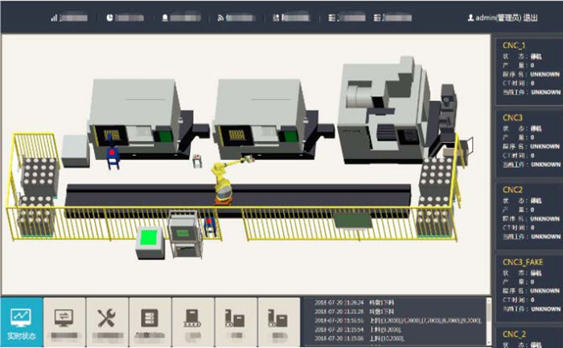Open the 实时状态 real-time status tab
Screen dimensions: 563x348
22,323
